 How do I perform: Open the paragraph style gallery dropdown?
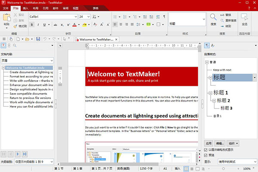[204, 19]
